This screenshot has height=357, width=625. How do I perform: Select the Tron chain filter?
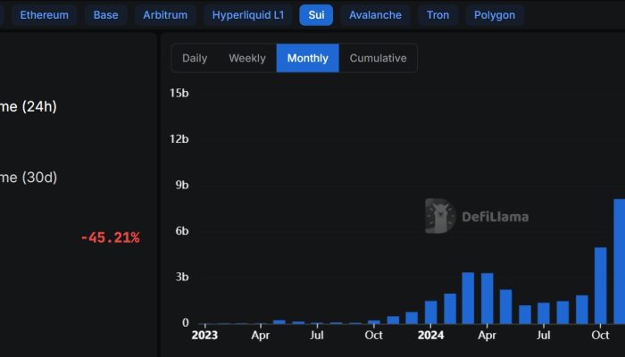(x=437, y=15)
